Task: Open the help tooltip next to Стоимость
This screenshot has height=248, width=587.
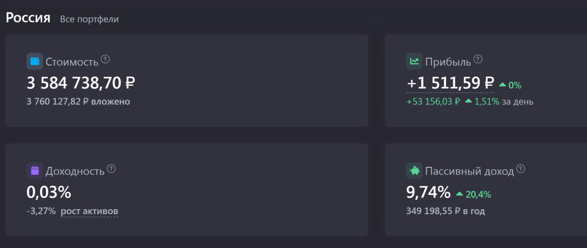Action: pos(105,59)
